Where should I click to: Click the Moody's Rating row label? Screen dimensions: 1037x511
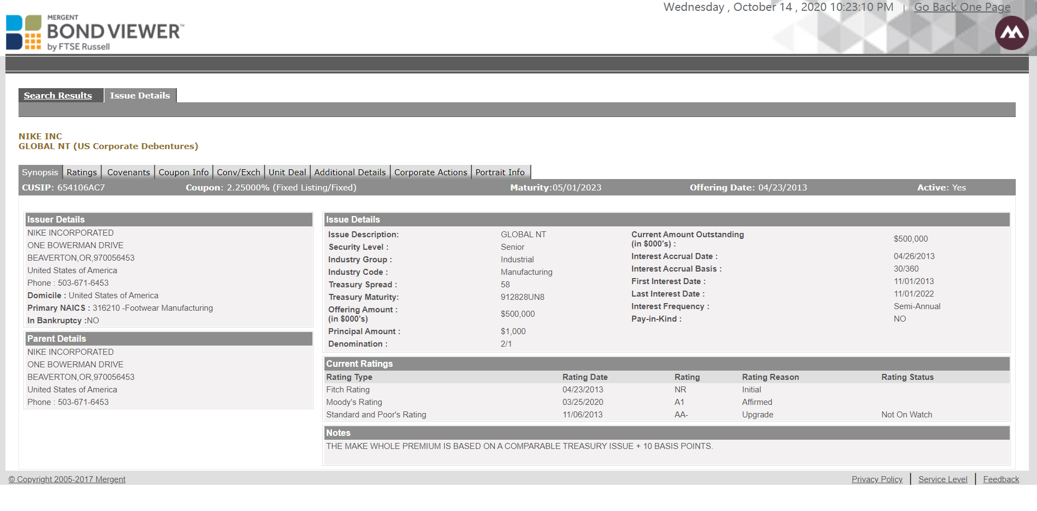click(x=354, y=402)
